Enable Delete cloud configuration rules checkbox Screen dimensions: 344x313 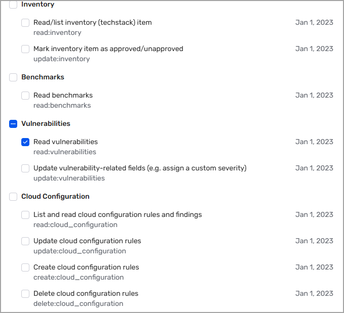tap(25, 294)
